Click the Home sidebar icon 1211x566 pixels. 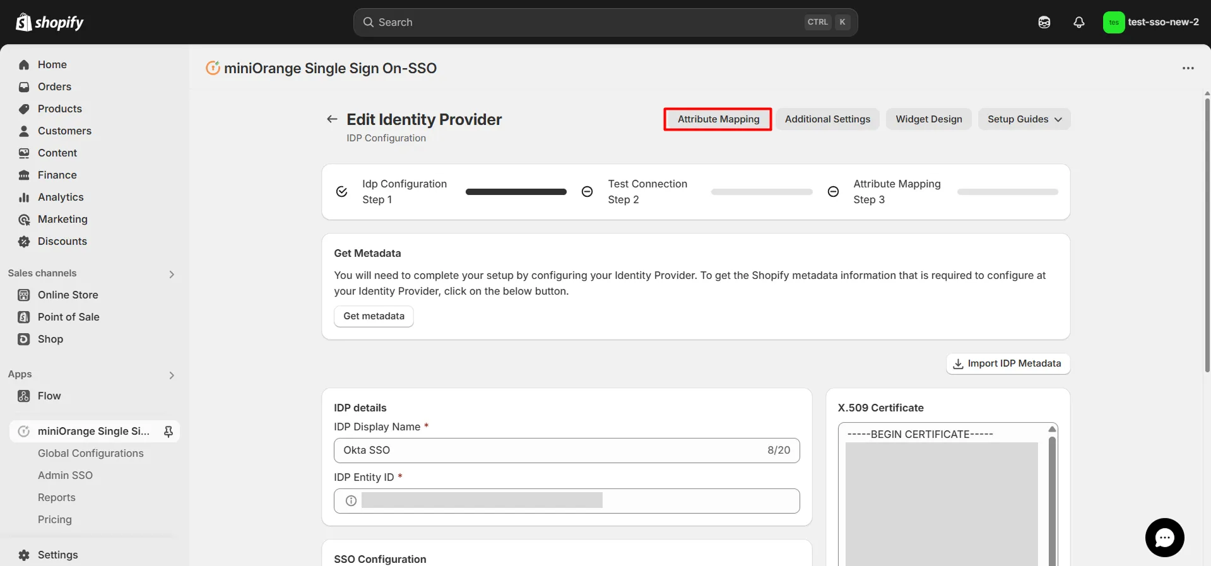tap(24, 64)
